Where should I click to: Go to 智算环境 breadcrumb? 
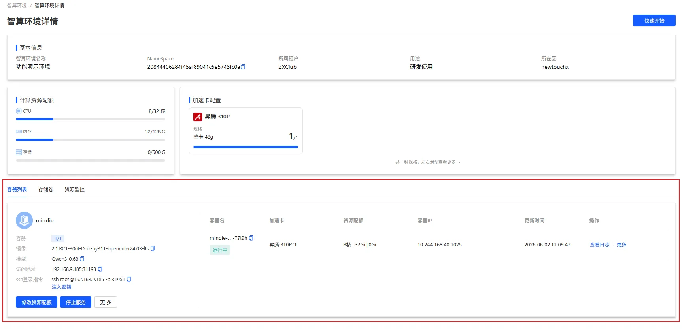(17, 5)
